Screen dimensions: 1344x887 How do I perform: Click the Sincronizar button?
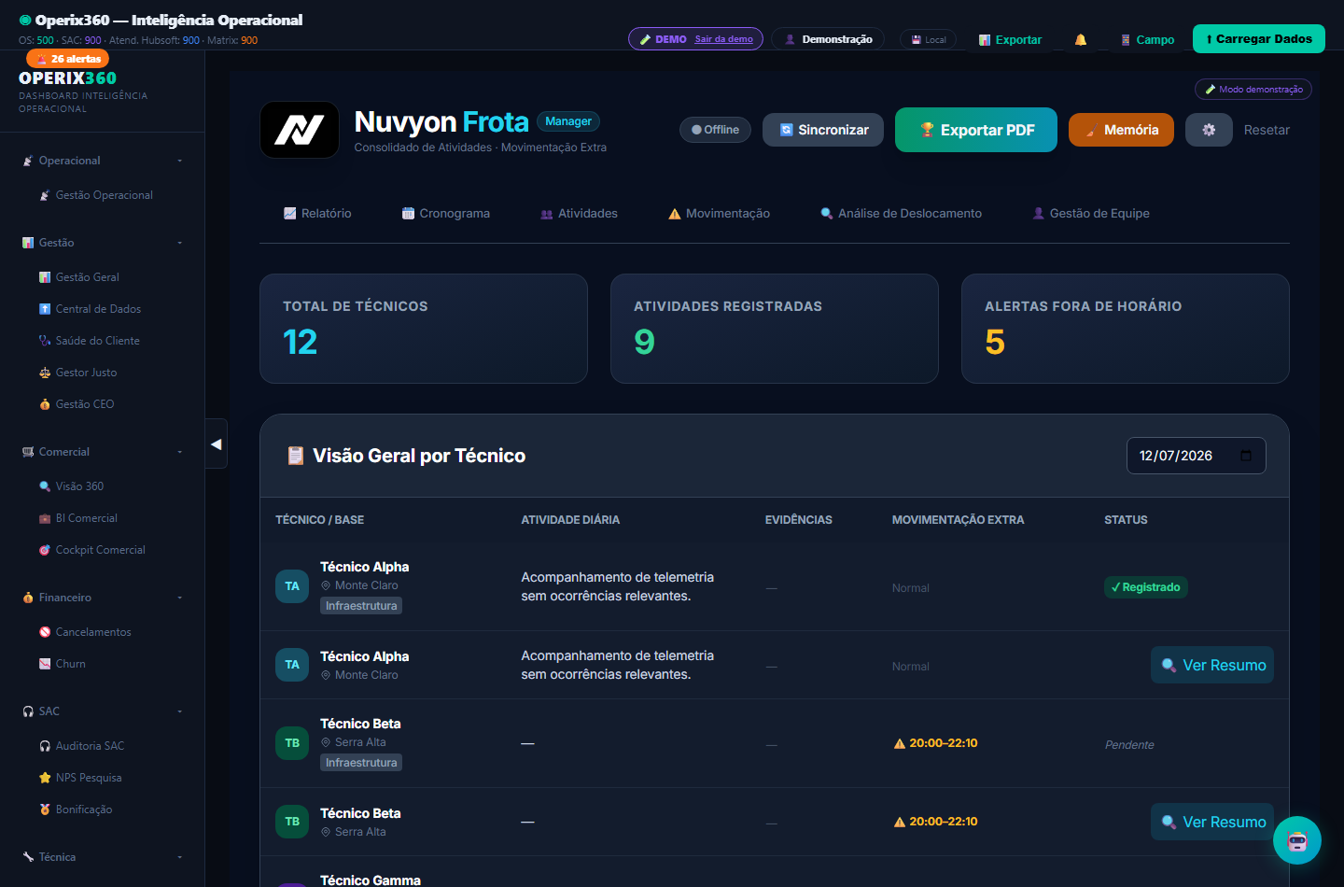823,130
